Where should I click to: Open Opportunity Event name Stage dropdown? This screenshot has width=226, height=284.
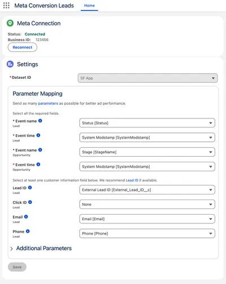pos(147,152)
